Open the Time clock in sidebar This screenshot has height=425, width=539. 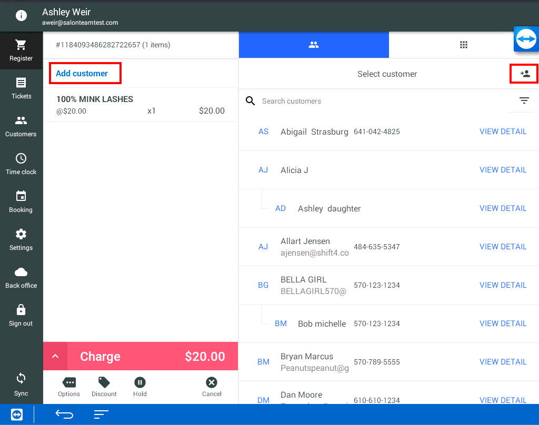(21, 164)
